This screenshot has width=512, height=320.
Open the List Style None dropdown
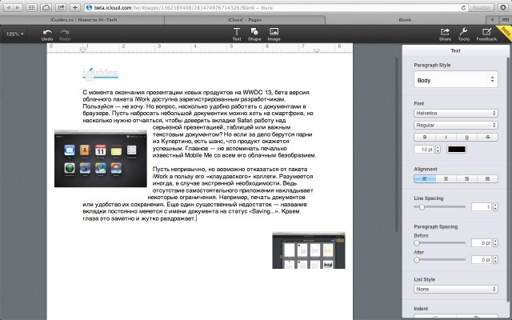coord(456,289)
